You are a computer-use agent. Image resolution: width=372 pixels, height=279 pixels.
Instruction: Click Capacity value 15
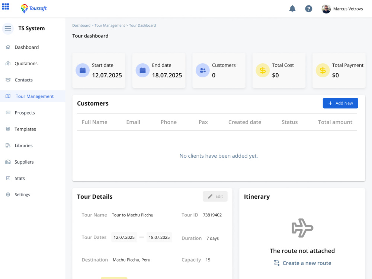[208, 260]
